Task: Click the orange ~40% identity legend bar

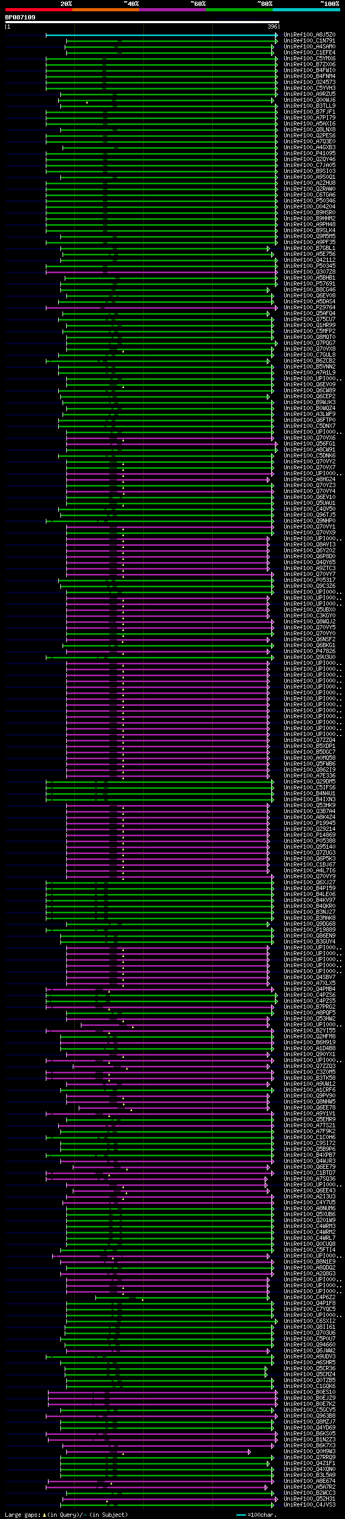Action: pyautogui.click(x=106, y=10)
